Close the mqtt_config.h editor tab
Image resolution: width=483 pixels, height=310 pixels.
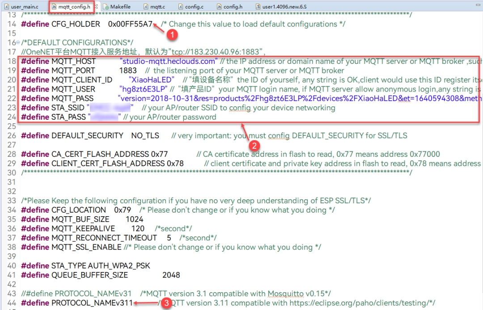tap(97, 6)
